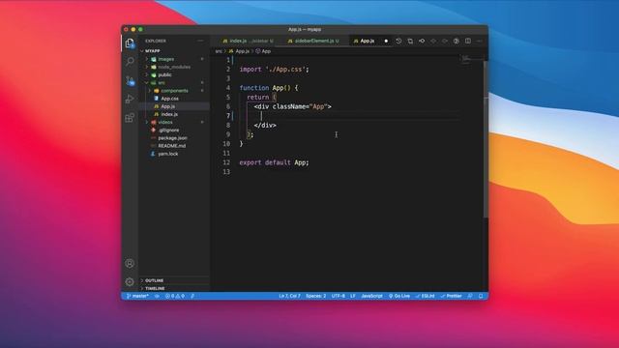Click the unsaved dot on App.js tab
The image size is (619, 348).
click(x=386, y=41)
